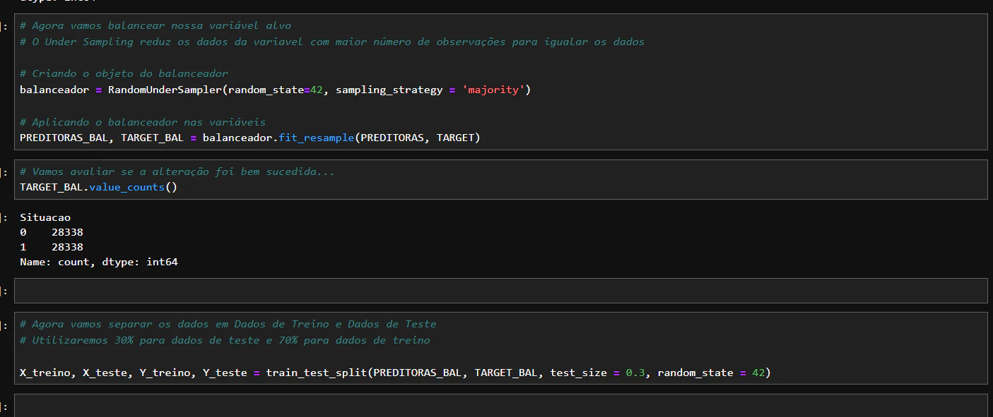Click the Situacao output header
This screenshot has width=993, height=417.
click(x=45, y=218)
